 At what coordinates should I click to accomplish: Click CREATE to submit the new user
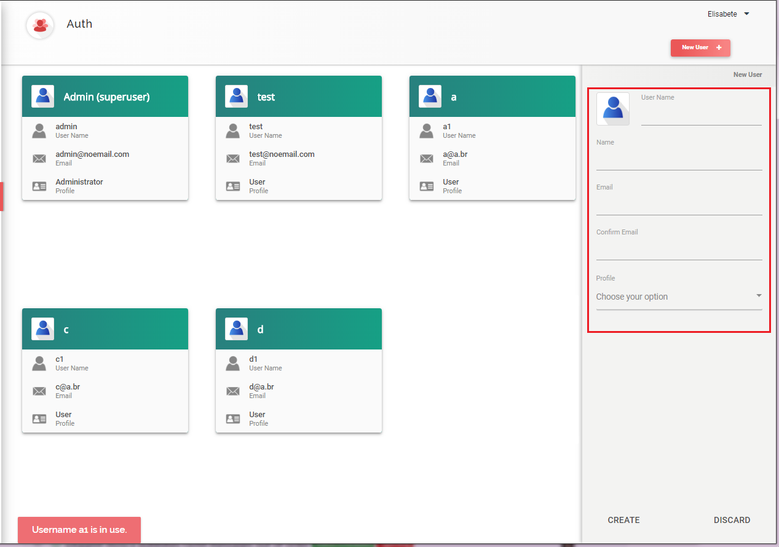tap(623, 520)
